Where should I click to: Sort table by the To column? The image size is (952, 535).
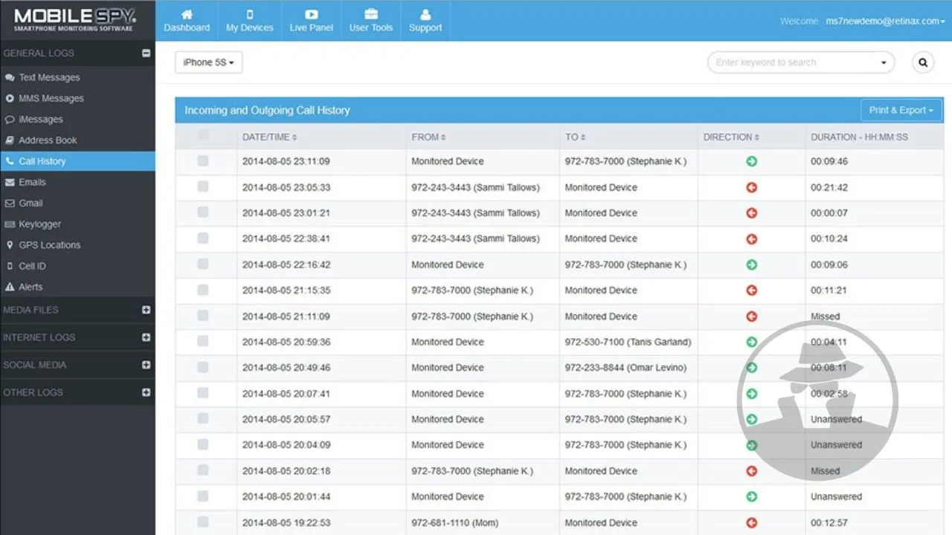pyautogui.click(x=574, y=137)
